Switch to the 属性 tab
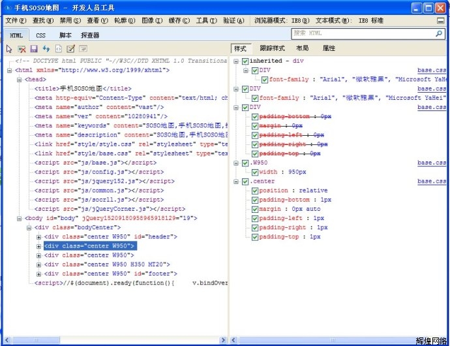Viewport: 450px width, 346px height. point(329,48)
